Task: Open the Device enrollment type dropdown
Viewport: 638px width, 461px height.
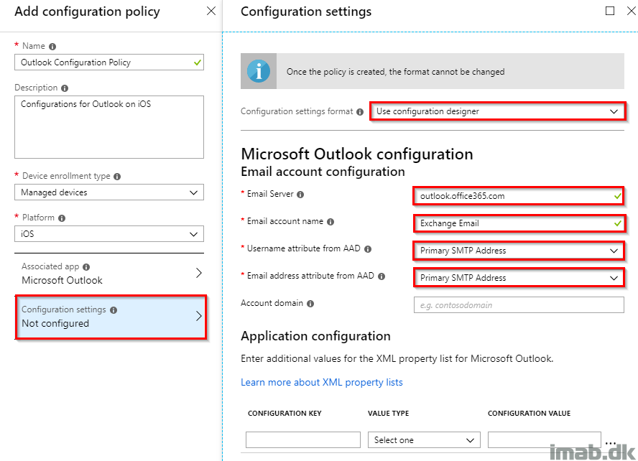Action: [109, 192]
